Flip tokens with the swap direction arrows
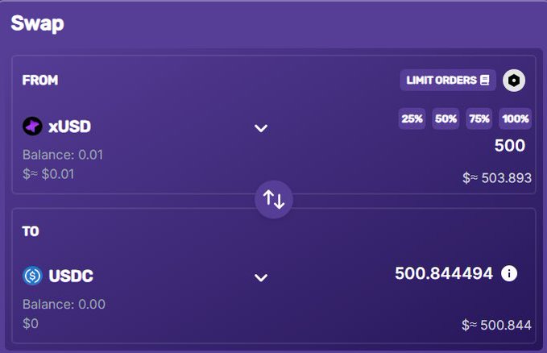 tap(274, 199)
